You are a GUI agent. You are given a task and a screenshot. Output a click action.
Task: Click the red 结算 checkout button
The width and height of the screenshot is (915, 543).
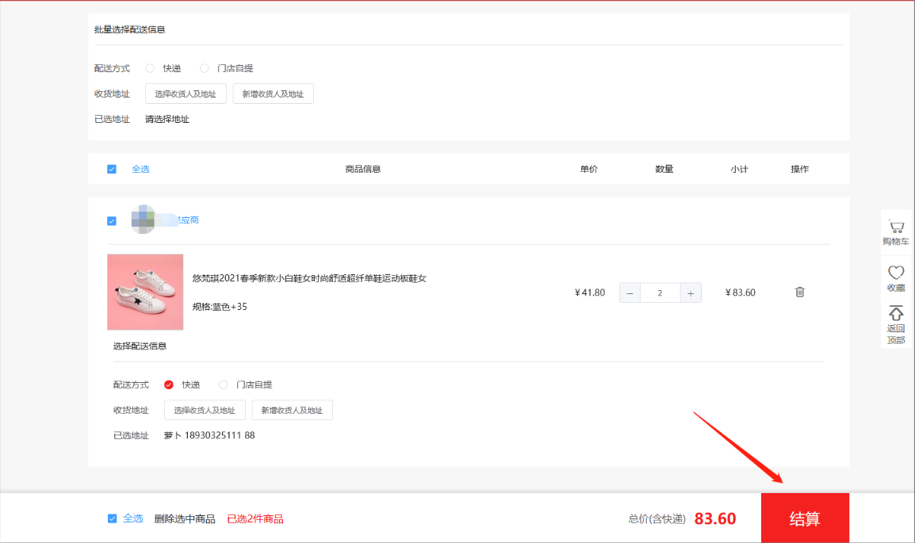804,518
